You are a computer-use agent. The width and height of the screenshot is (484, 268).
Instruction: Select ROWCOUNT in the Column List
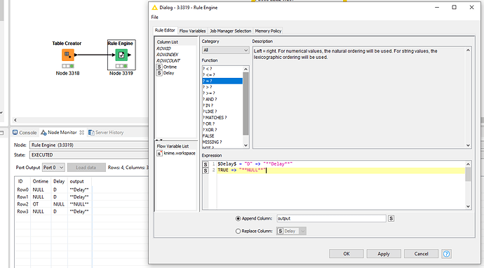click(168, 60)
